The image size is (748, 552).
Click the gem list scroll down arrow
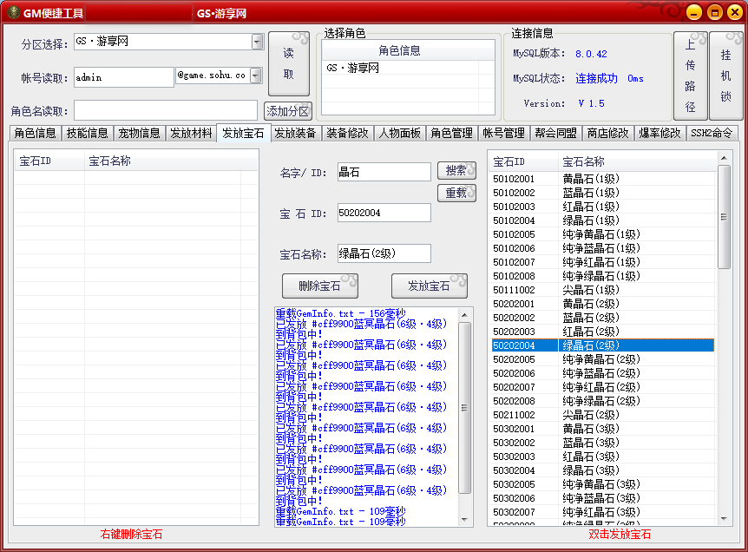coord(725,519)
